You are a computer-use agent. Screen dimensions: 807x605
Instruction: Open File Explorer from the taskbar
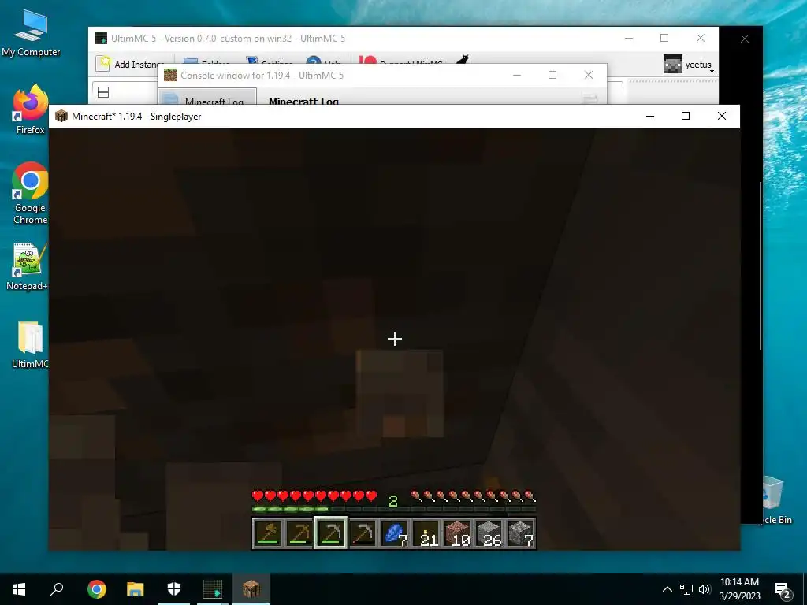coord(136,589)
